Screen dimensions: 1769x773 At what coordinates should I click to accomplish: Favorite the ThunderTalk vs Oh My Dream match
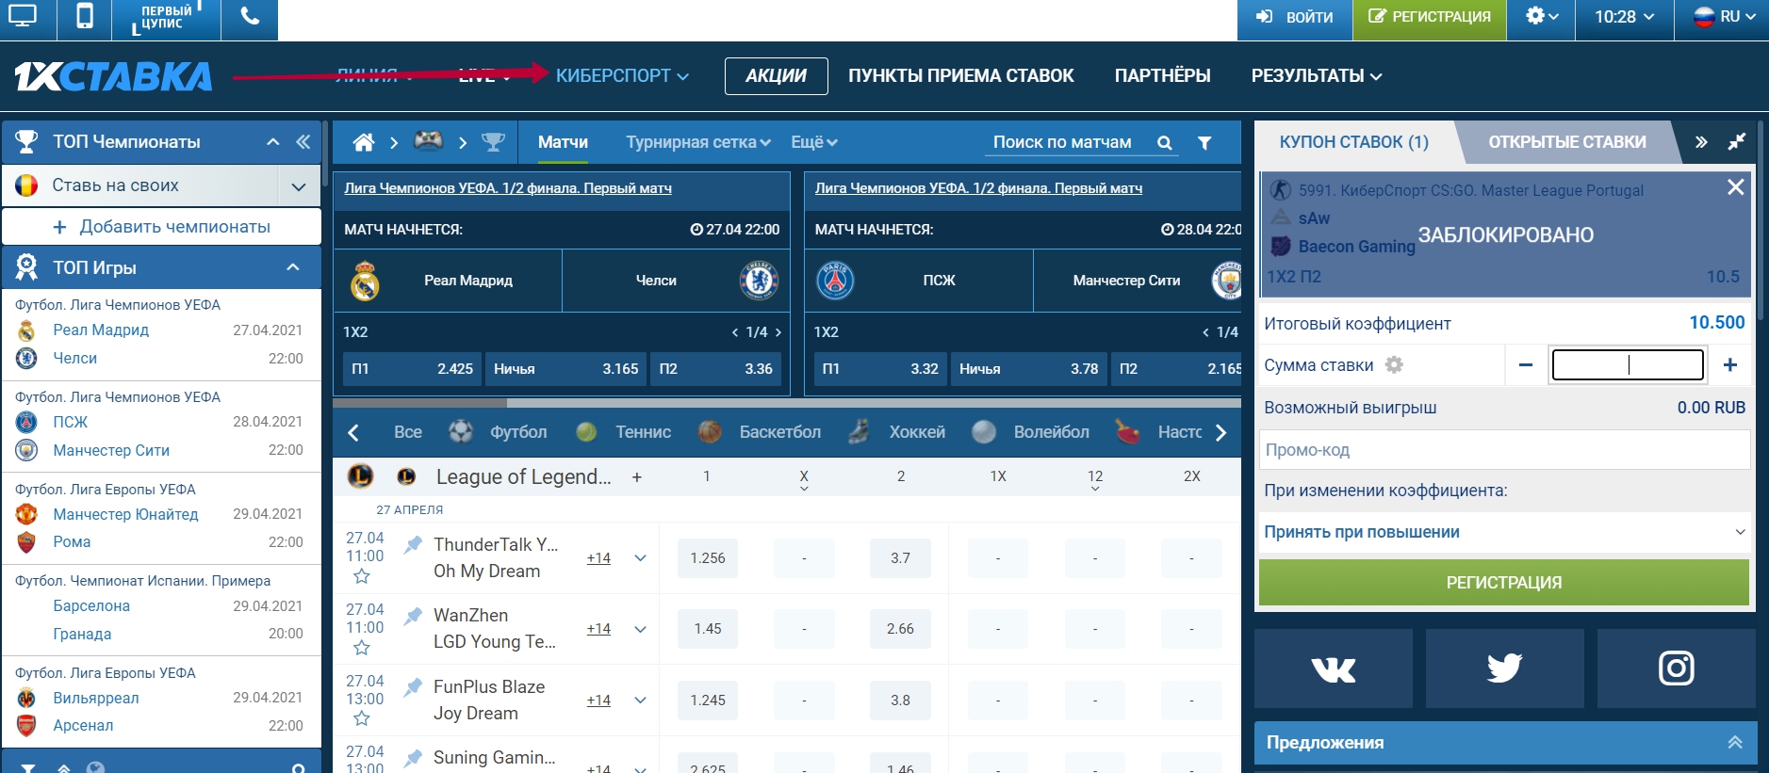point(362,576)
